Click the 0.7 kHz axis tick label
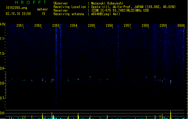188x119 pixels. (x=2, y=98)
